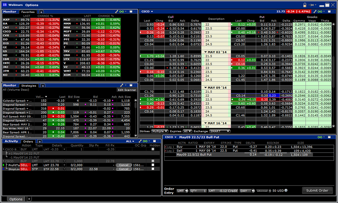Click the IB logo icon

tap(5, 5)
